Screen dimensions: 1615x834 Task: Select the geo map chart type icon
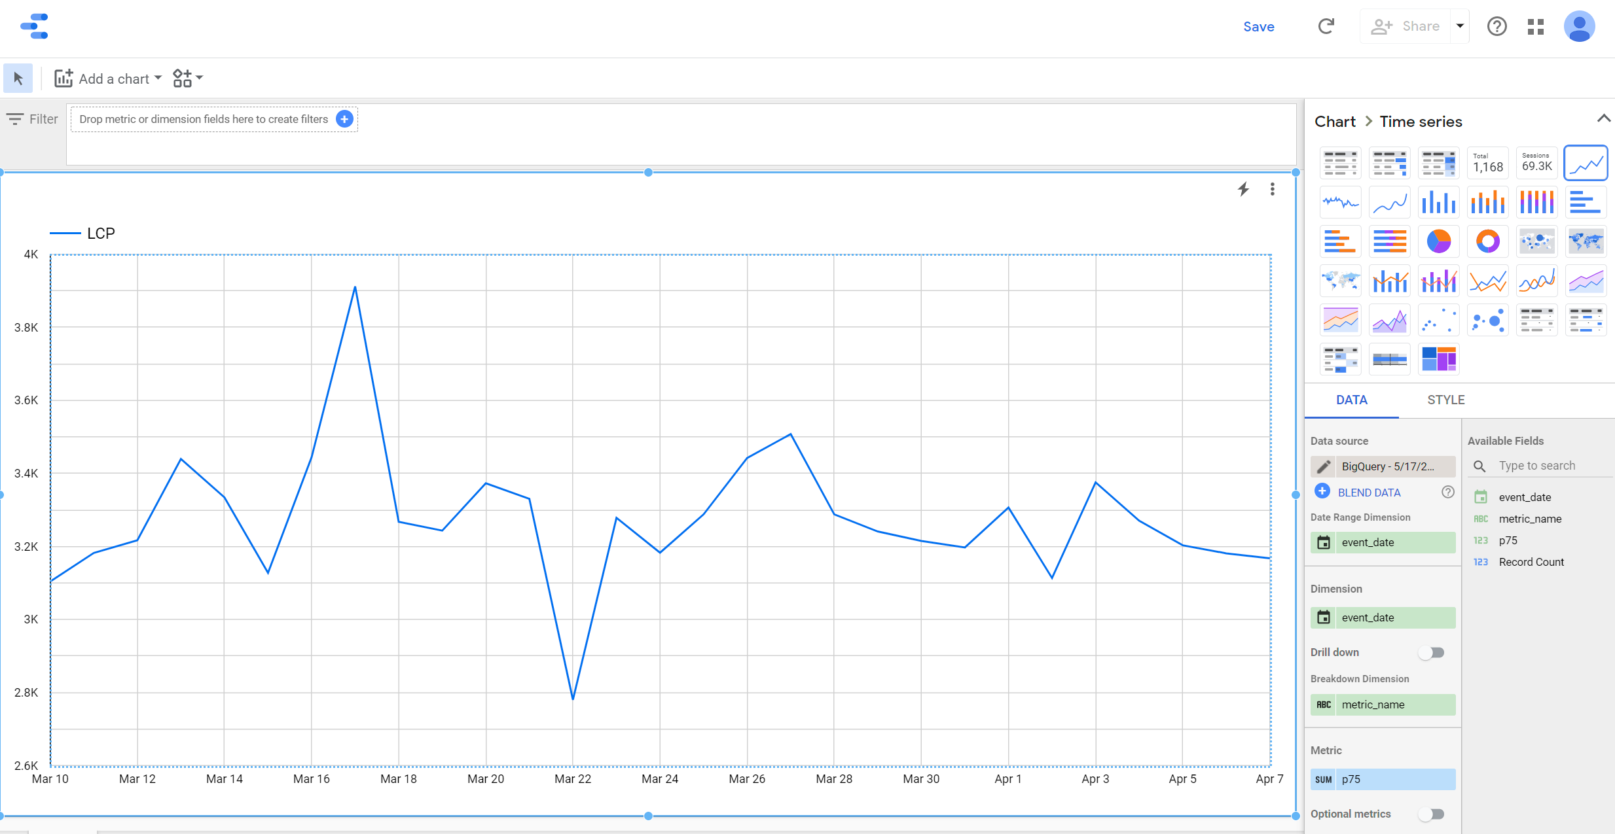[1588, 243]
